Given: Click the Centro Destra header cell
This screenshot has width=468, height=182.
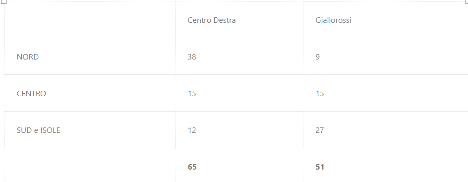Looking at the screenshot, I should pyautogui.click(x=239, y=20).
